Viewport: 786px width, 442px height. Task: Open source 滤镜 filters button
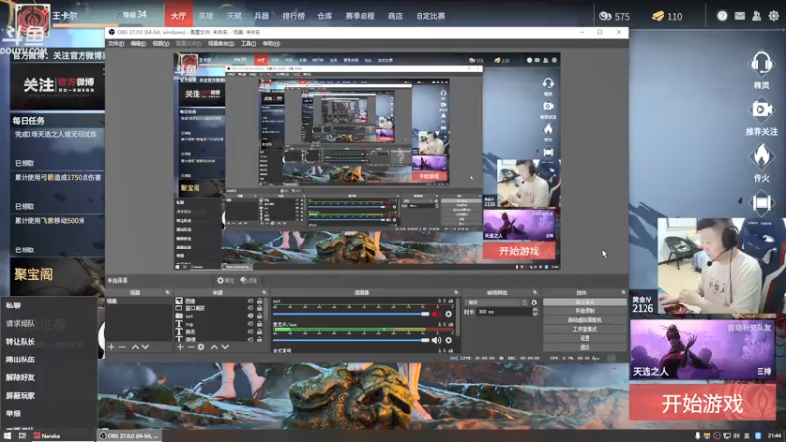pos(249,281)
